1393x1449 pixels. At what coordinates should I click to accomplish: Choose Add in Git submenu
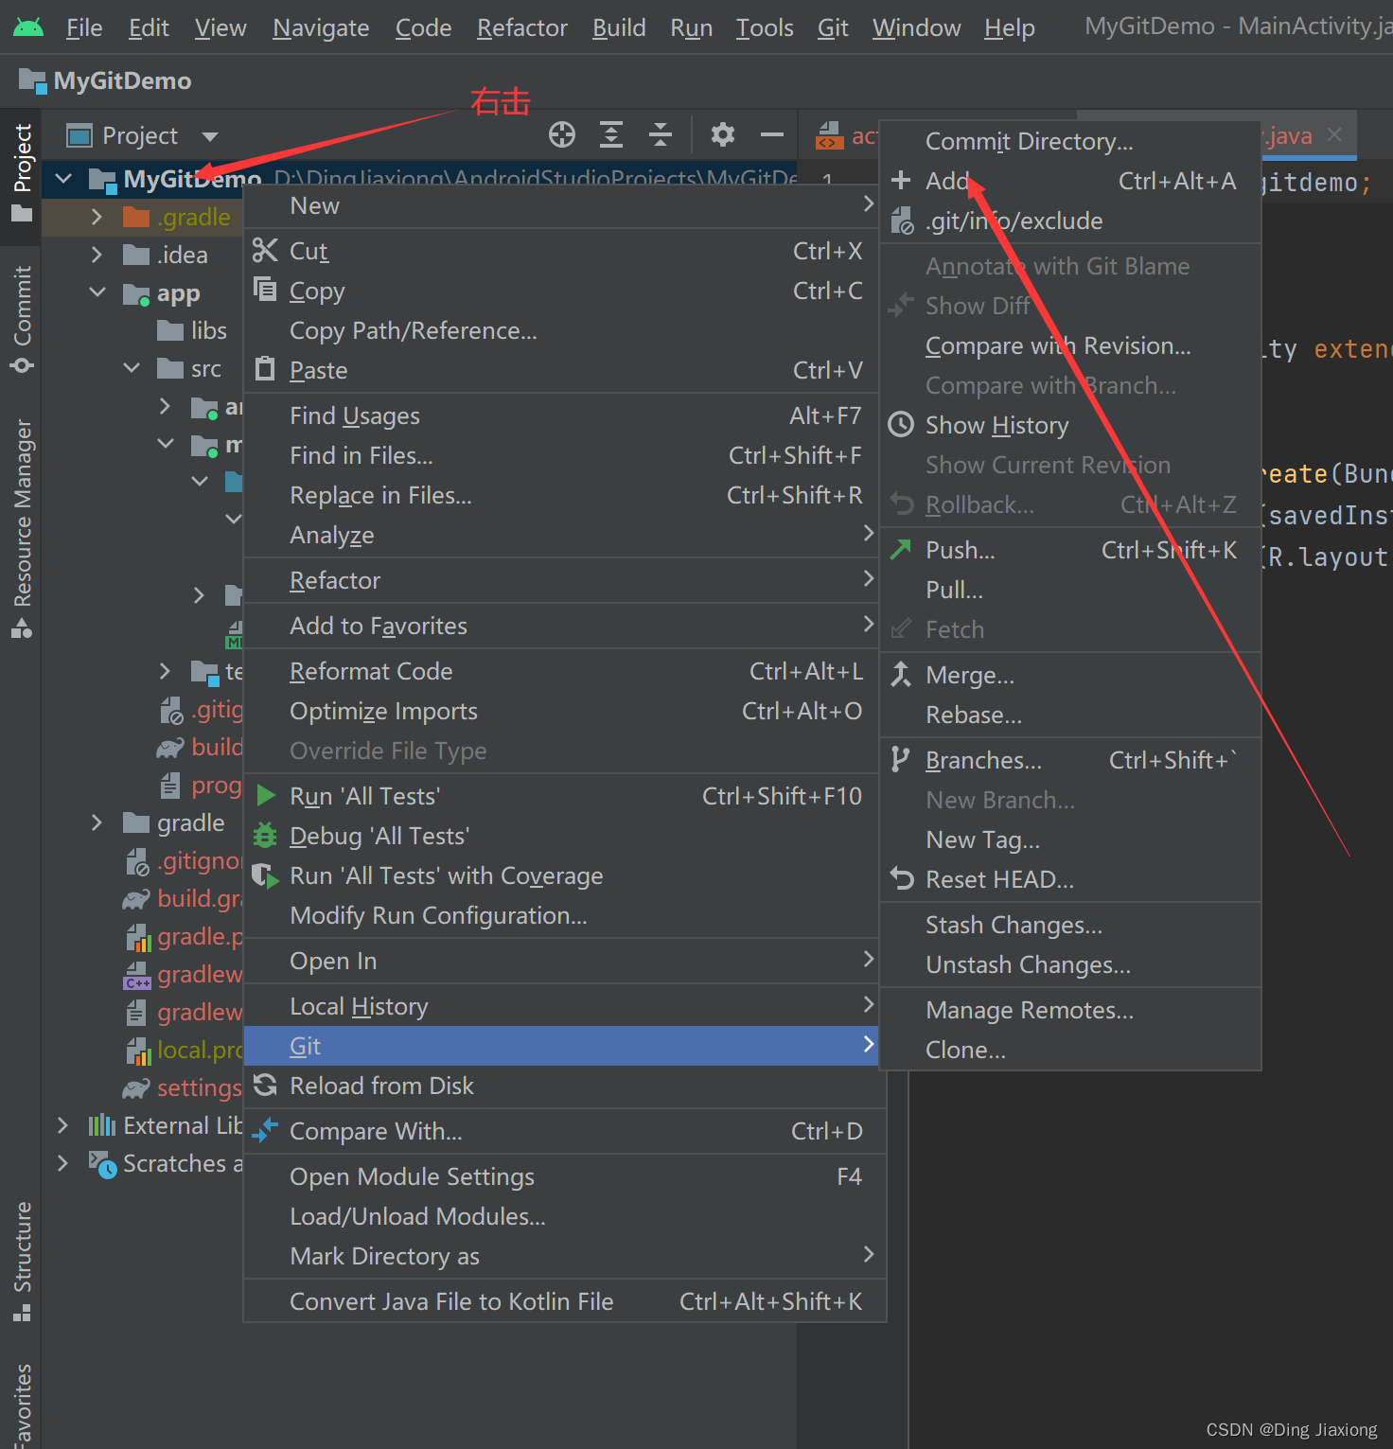[x=1070, y=181]
